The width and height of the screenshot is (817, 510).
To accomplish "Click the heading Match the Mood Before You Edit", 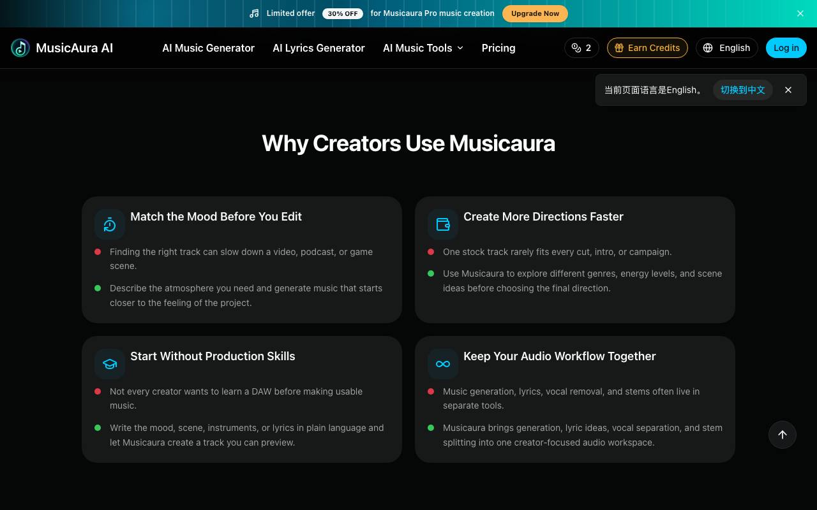I will click(x=216, y=217).
